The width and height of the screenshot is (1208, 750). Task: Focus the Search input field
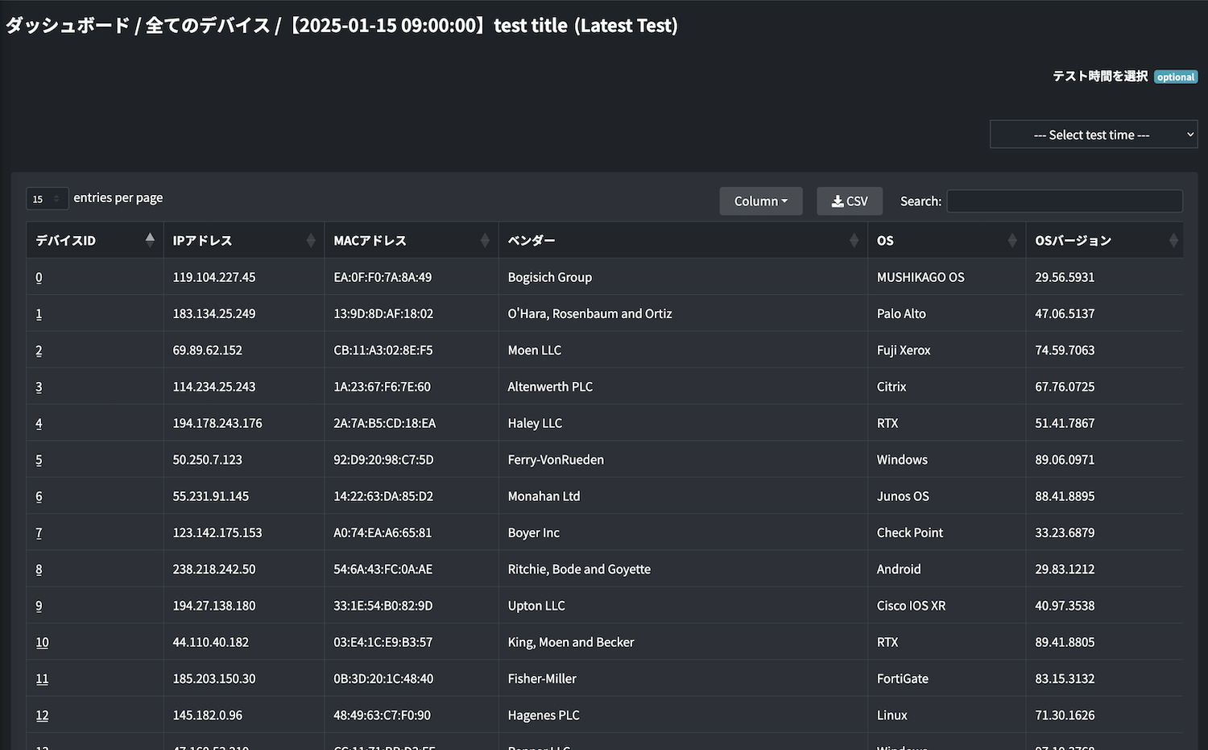1064,201
